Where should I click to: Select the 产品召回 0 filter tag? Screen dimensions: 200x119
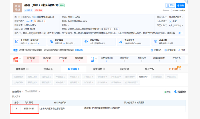click(x=171, y=77)
